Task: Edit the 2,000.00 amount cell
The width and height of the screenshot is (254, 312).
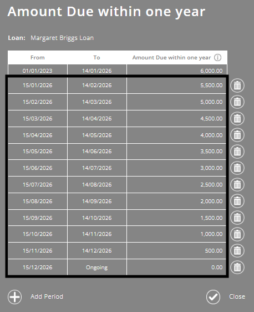Action: (x=176, y=201)
